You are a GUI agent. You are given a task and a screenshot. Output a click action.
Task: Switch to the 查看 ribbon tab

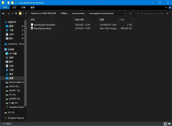point(32,7)
